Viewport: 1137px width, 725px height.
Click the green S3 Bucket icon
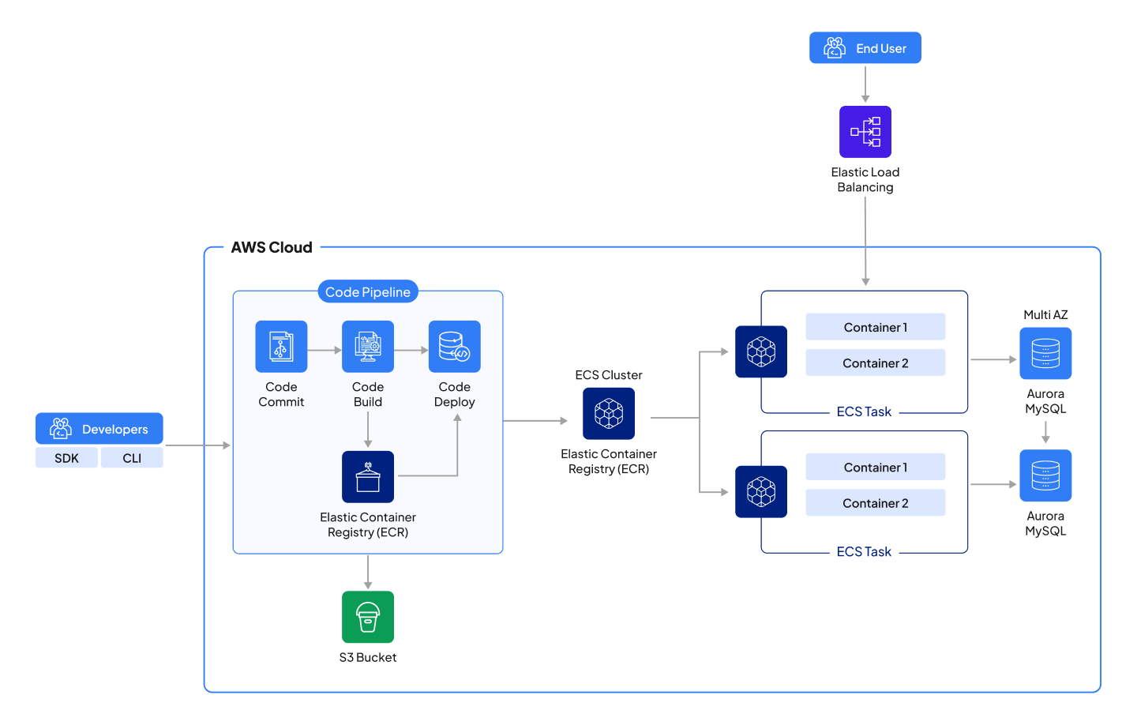(368, 617)
